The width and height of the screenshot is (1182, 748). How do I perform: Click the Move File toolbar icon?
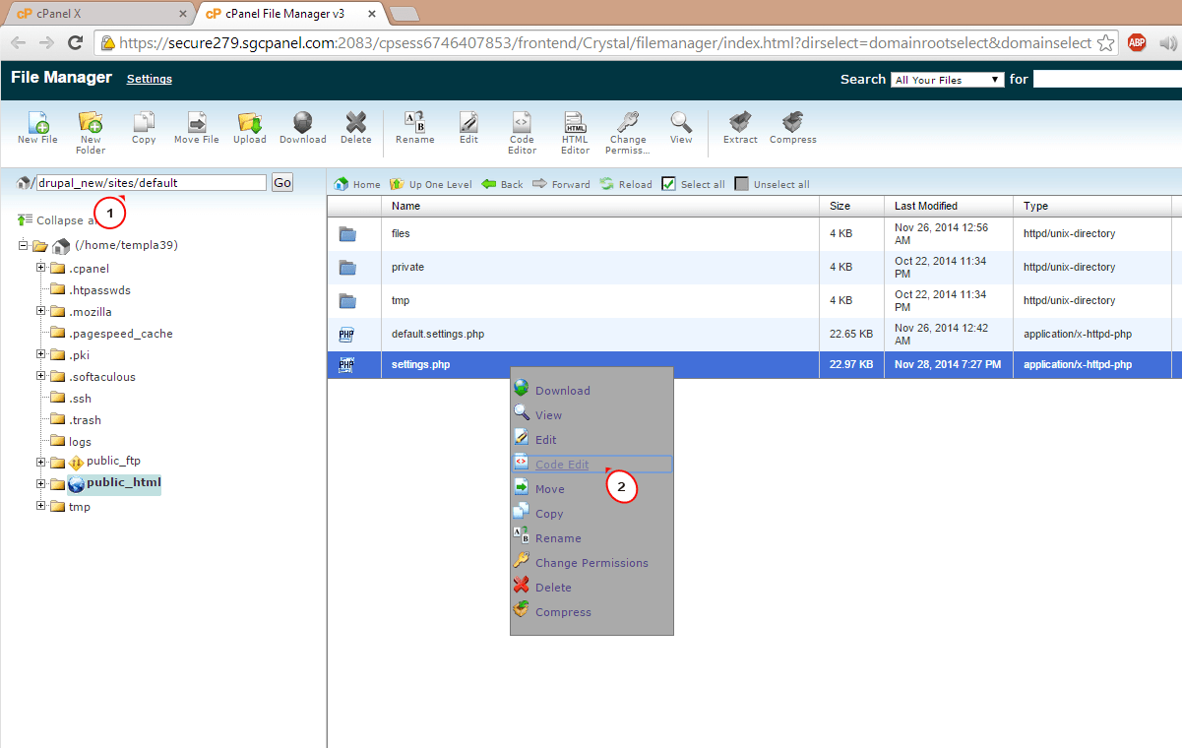tap(197, 122)
